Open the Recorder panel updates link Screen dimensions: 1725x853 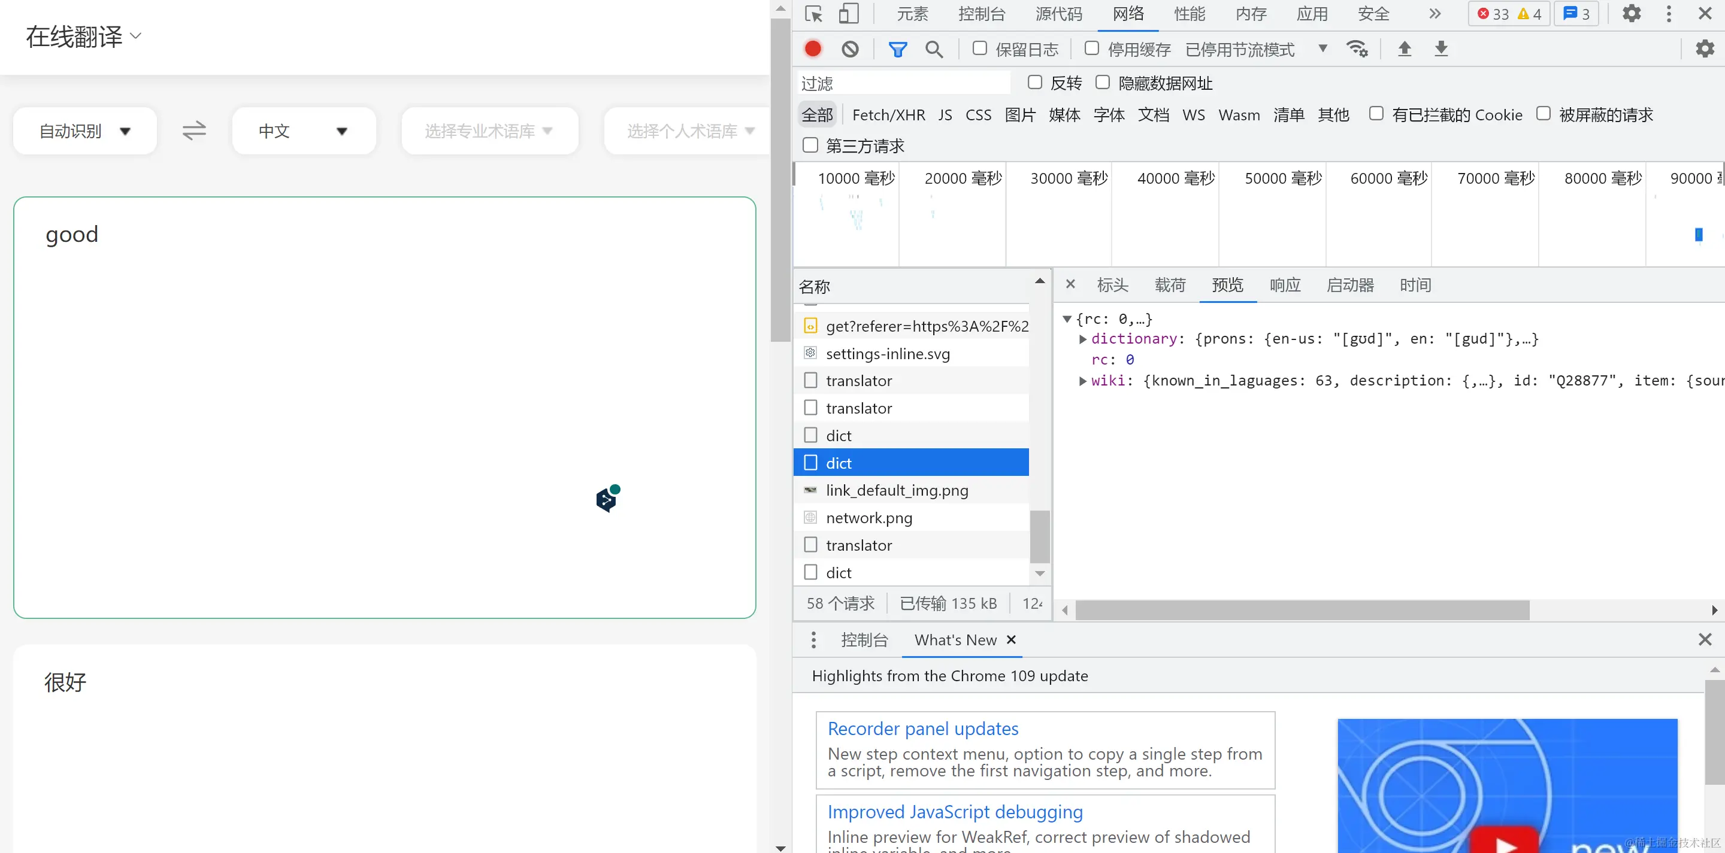[923, 728]
